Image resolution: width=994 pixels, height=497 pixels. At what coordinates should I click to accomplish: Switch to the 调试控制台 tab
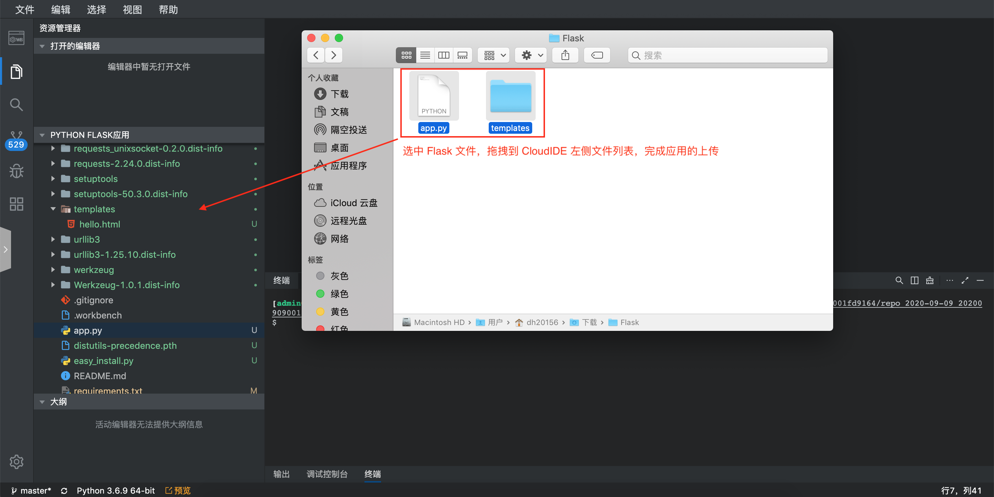pos(327,474)
